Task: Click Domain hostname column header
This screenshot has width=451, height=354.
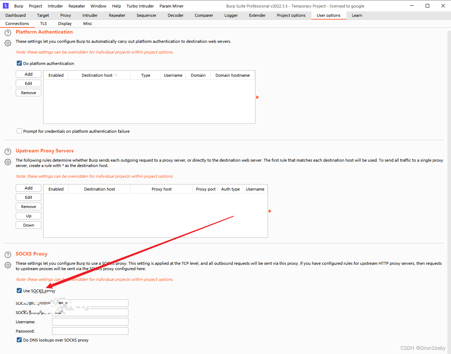Action: click(233, 75)
